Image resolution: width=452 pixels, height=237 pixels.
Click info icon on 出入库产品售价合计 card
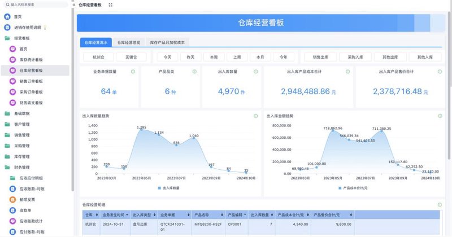440,72
